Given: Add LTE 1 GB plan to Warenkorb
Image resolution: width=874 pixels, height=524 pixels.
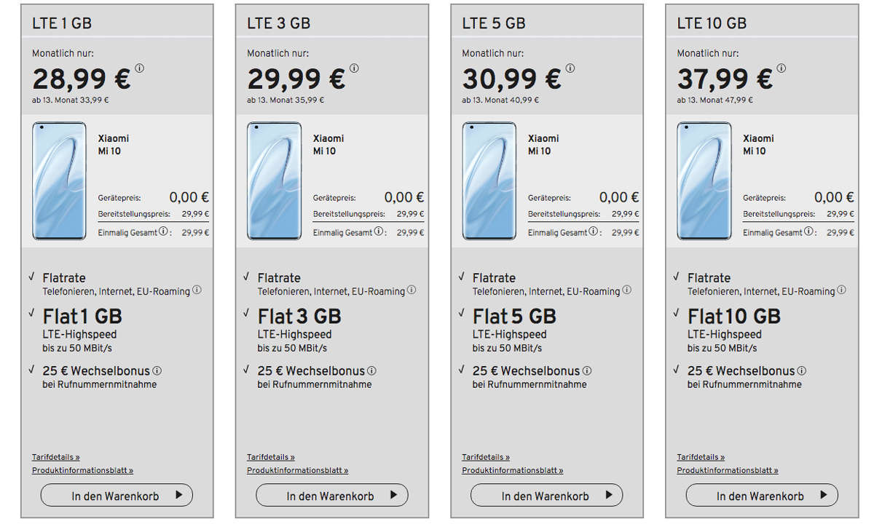Looking at the screenshot, I should tap(117, 496).
